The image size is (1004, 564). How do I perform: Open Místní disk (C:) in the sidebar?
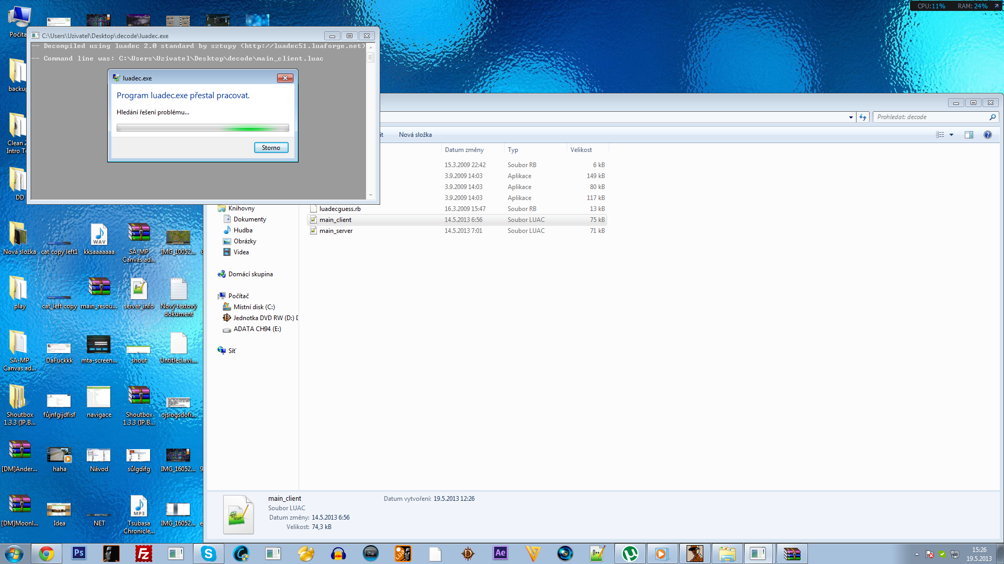254,307
